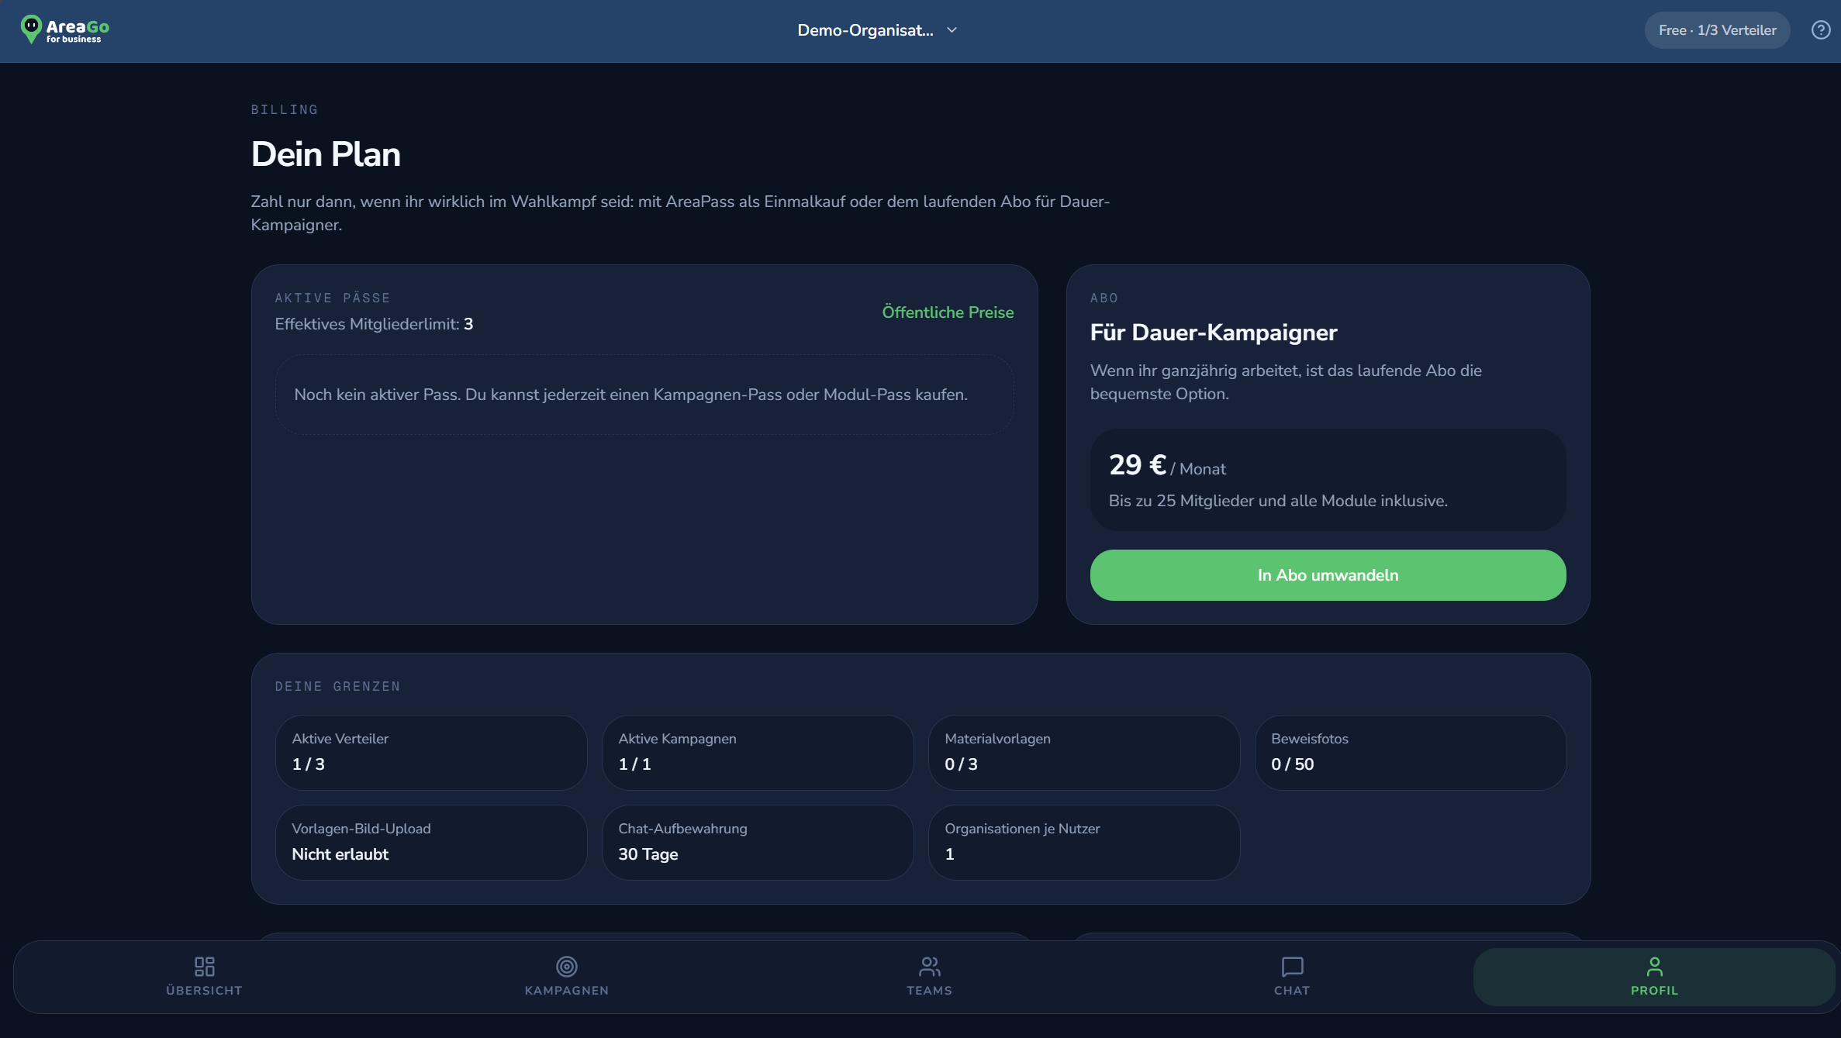Click the In Abo umwandeln button
1841x1038 pixels.
point(1328,575)
